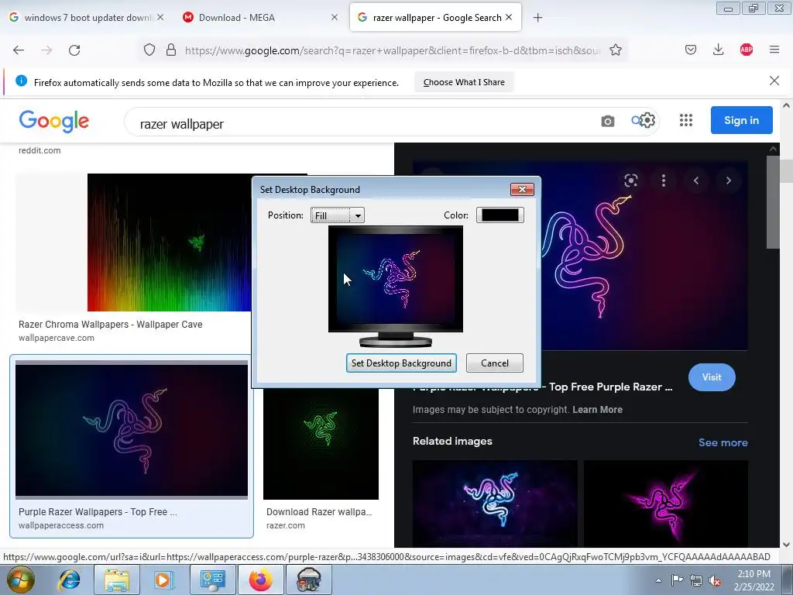Open Google quick settings gear
The width and height of the screenshot is (793, 595).
tap(647, 120)
